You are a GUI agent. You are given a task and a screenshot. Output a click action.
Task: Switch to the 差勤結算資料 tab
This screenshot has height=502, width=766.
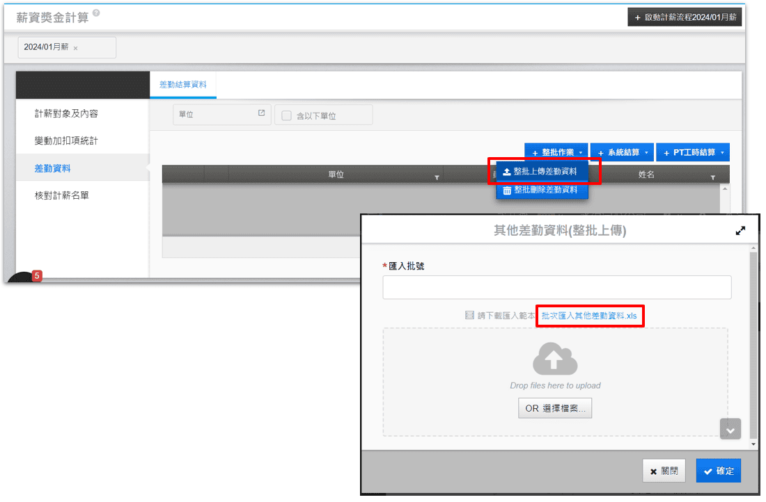click(x=182, y=84)
